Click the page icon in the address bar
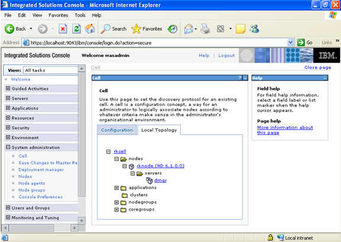Image resolution: width=341 pixels, height=242 pixels. click(x=26, y=43)
